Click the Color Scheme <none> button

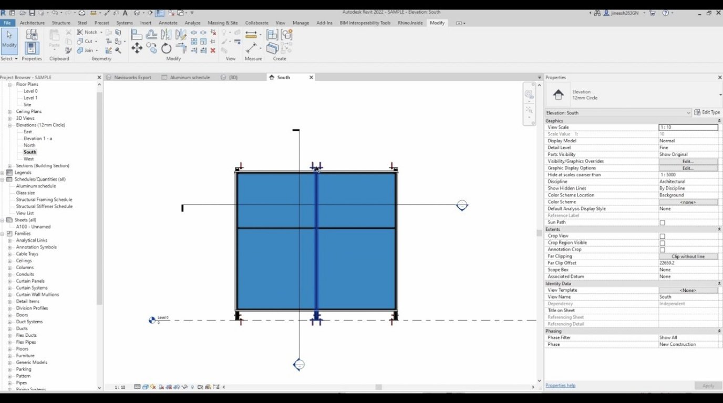tap(688, 202)
